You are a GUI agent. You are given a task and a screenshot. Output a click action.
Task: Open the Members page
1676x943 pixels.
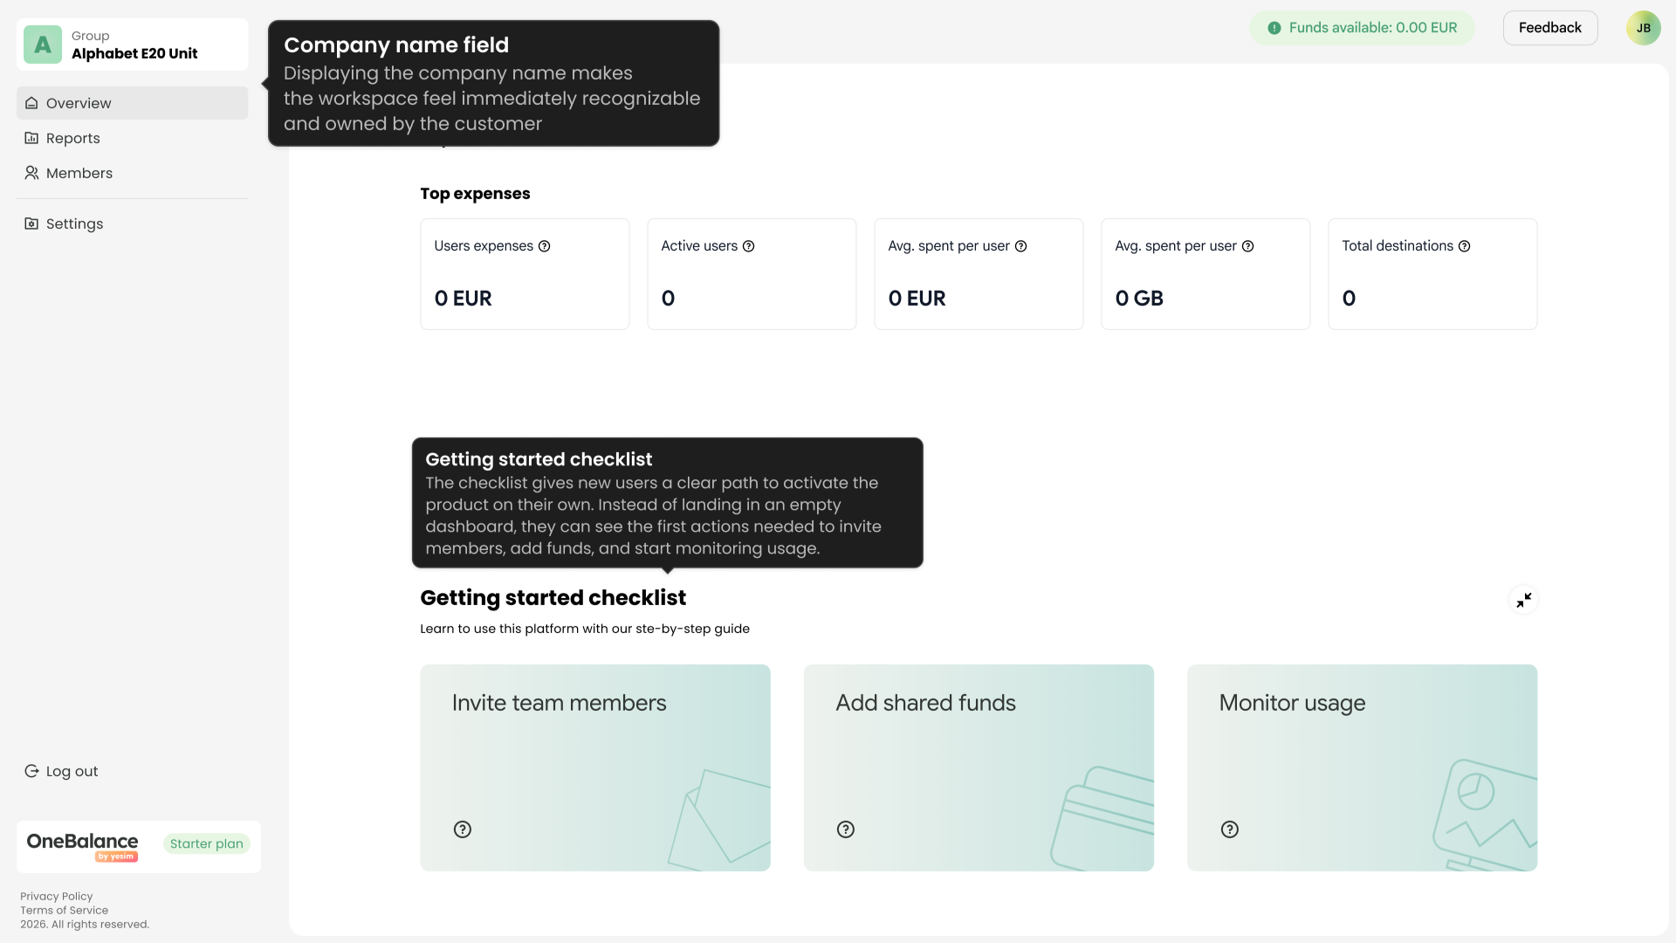pos(132,173)
